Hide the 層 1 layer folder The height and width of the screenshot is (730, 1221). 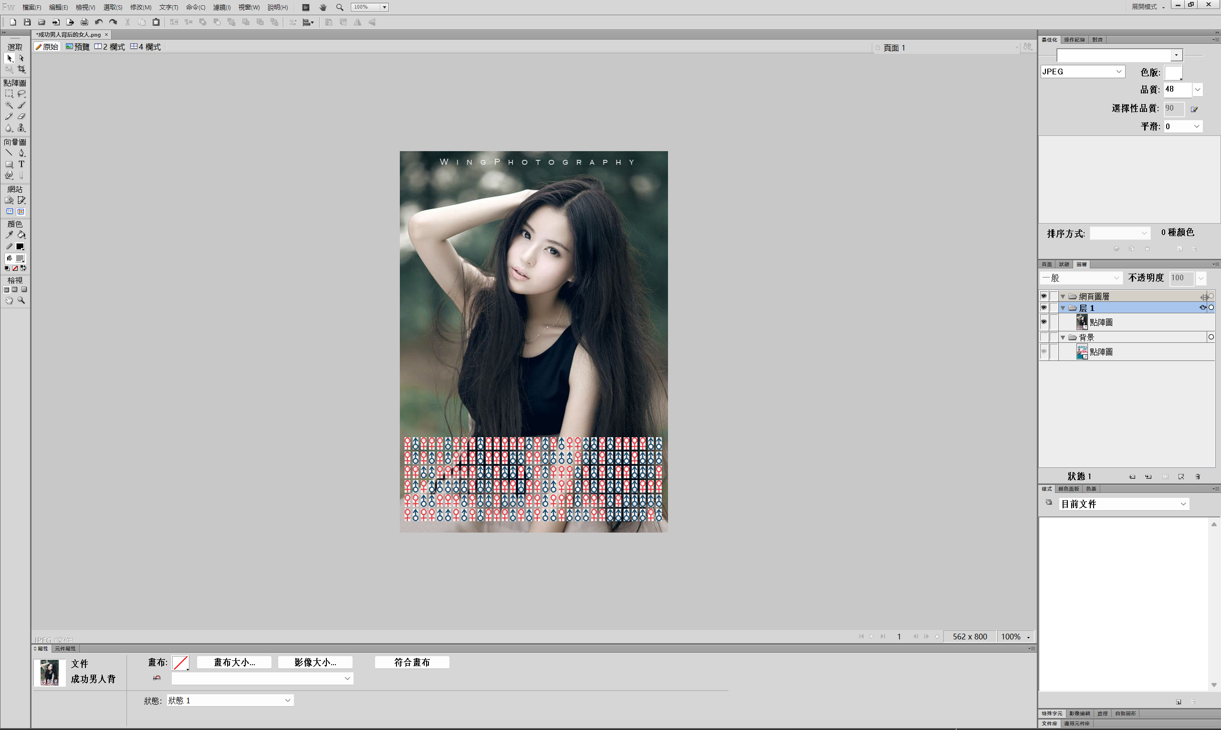pyautogui.click(x=1044, y=308)
